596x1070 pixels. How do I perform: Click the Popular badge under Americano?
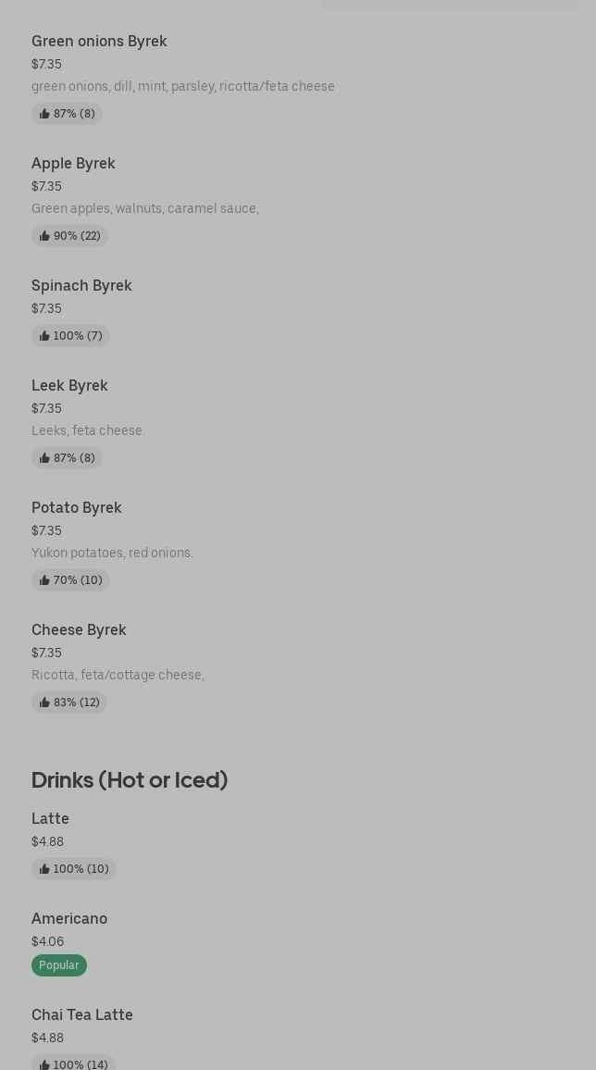point(59,965)
